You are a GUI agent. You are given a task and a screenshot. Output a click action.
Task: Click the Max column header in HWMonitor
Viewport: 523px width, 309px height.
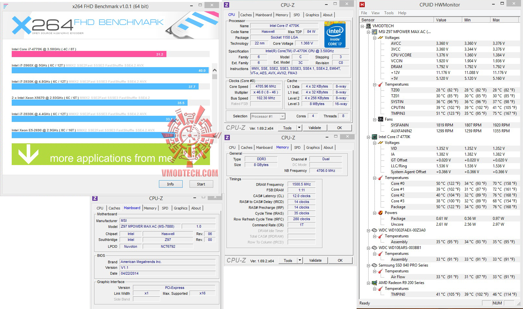tap(505, 20)
